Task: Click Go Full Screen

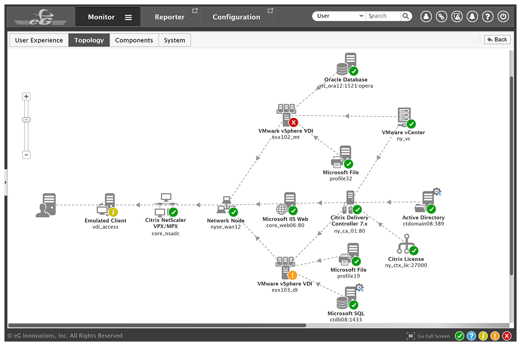Action: [x=428, y=336]
